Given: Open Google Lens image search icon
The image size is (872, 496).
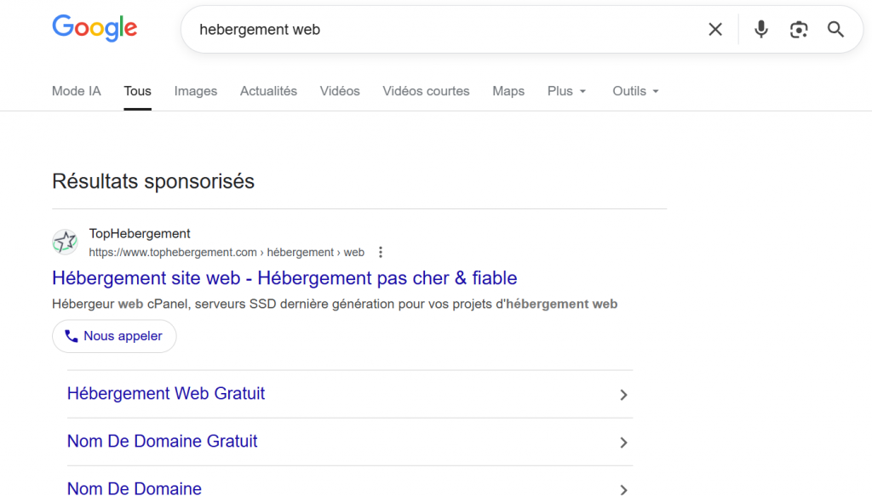Looking at the screenshot, I should [799, 30].
